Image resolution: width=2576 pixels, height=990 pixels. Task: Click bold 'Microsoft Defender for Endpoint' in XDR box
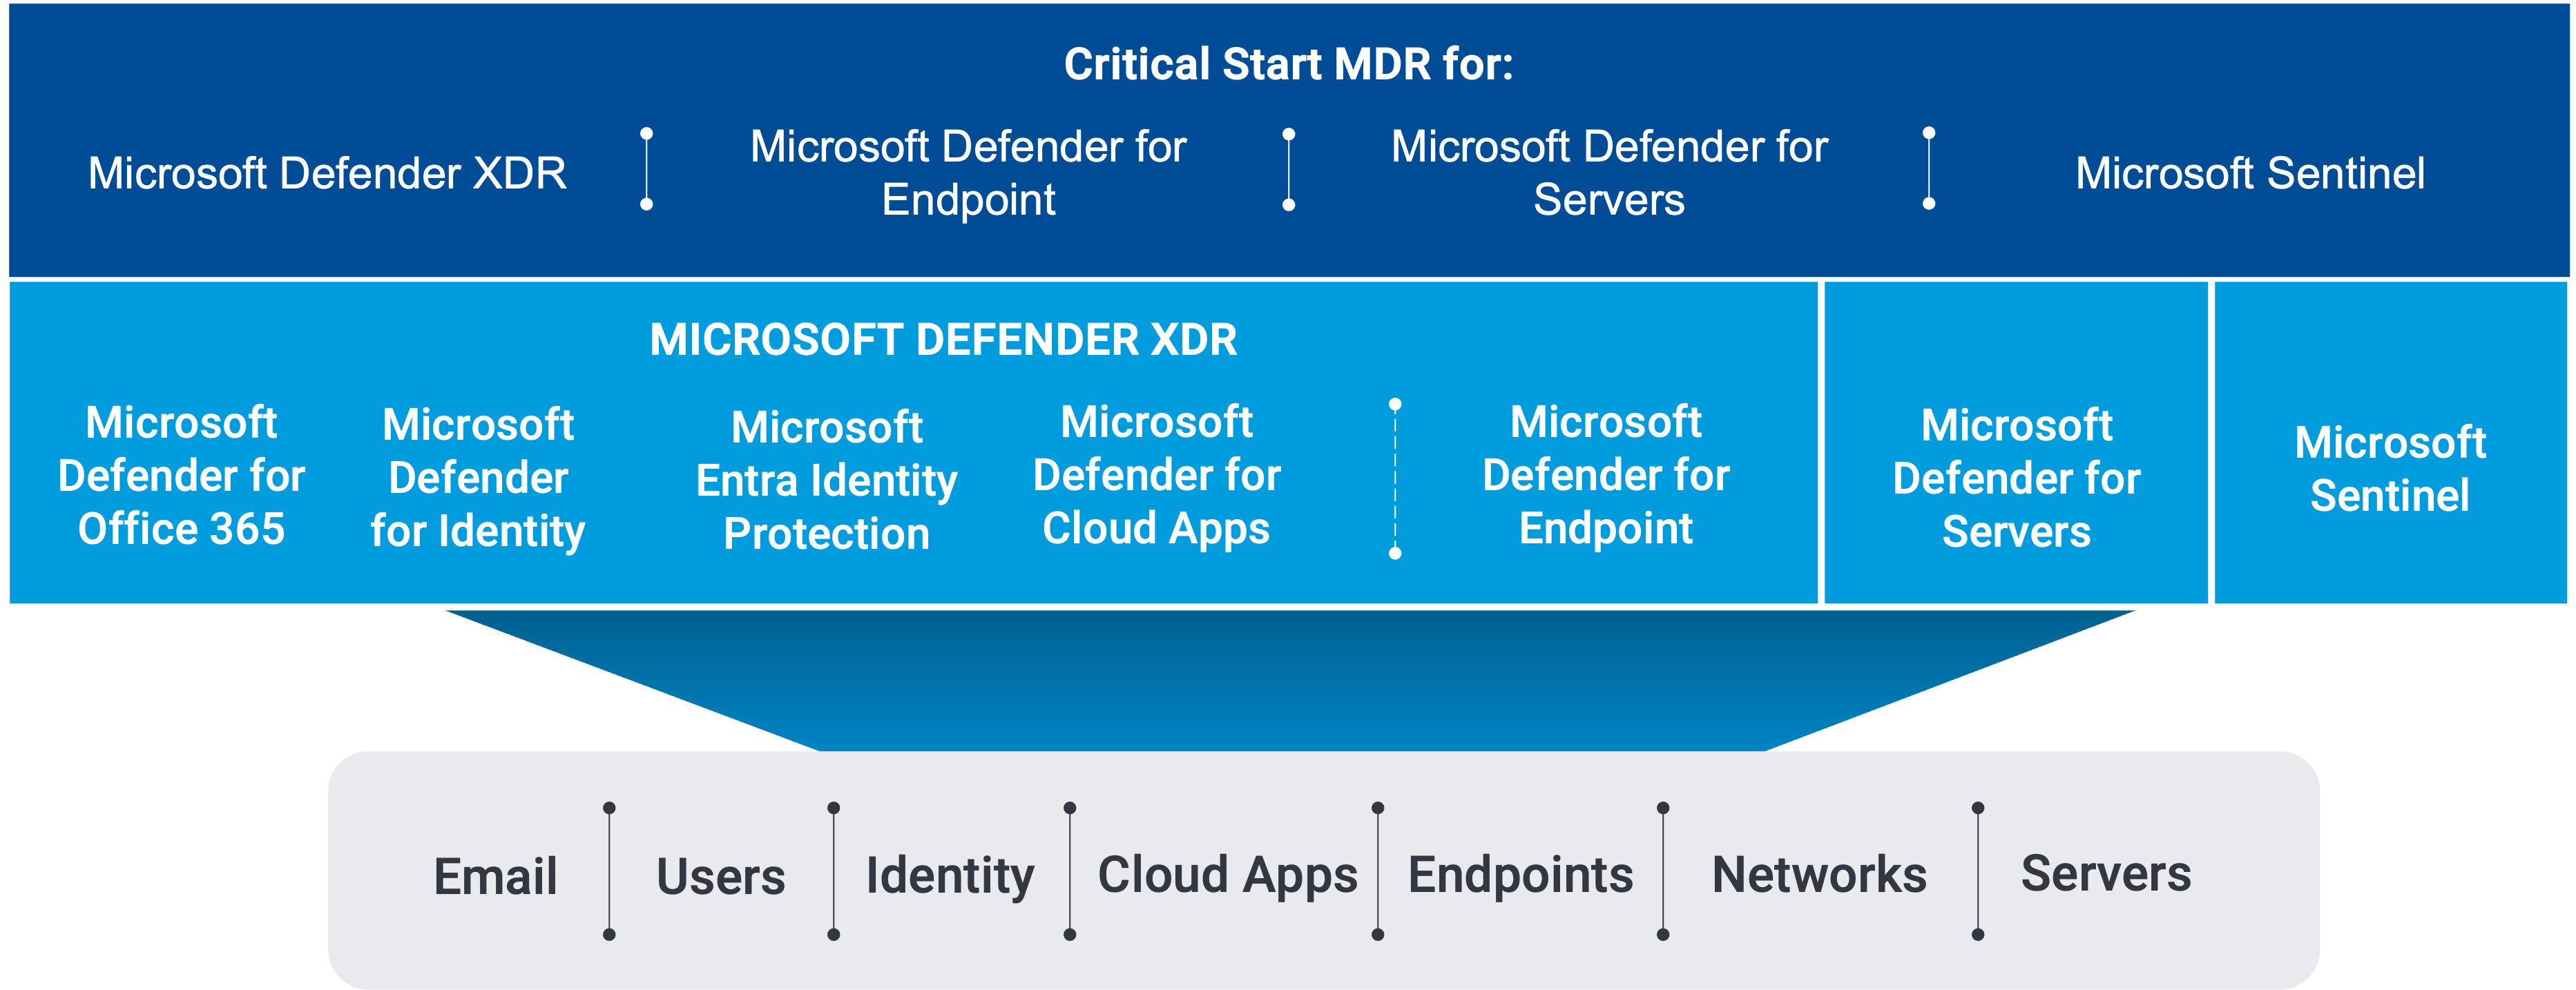click(x=1606, y=475)
